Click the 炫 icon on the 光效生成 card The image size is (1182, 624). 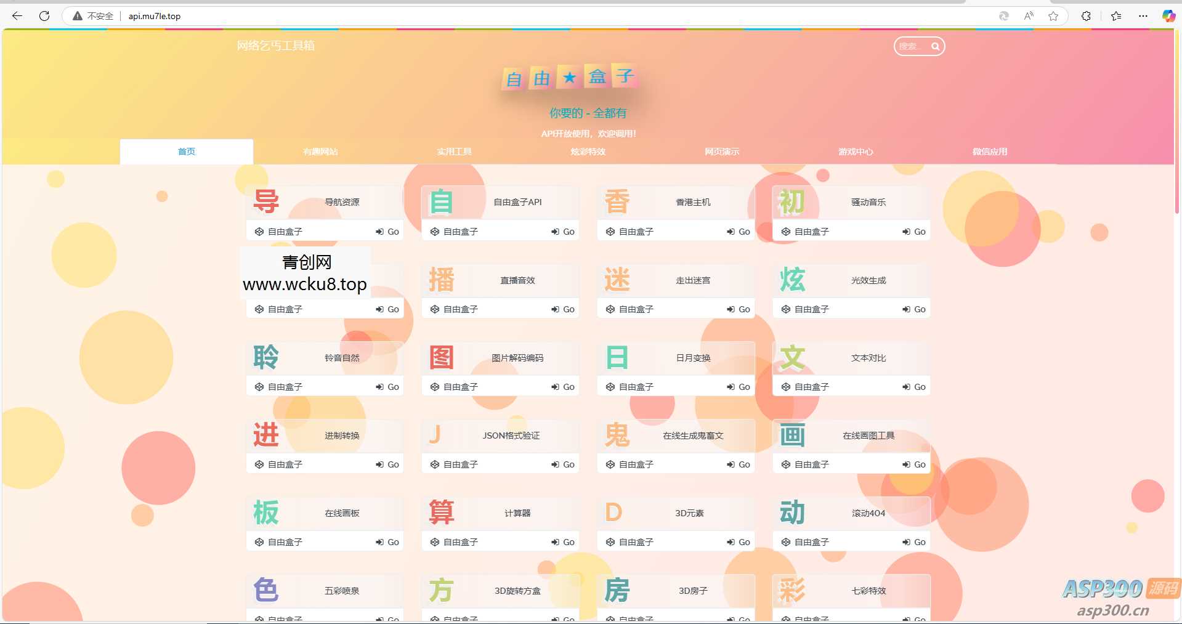click(792, 280)
